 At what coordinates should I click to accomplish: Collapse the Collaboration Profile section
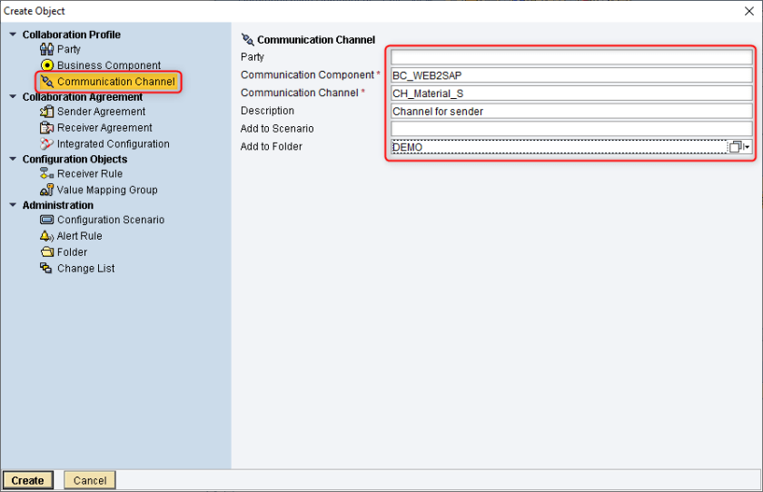coord(13,34)
